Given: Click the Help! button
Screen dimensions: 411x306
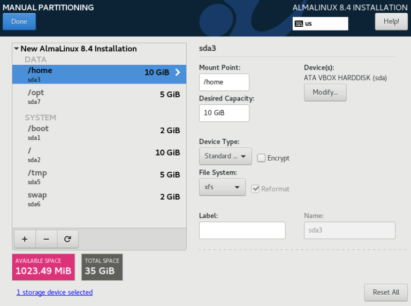Looking at the screenshot, I should (391, 21).
